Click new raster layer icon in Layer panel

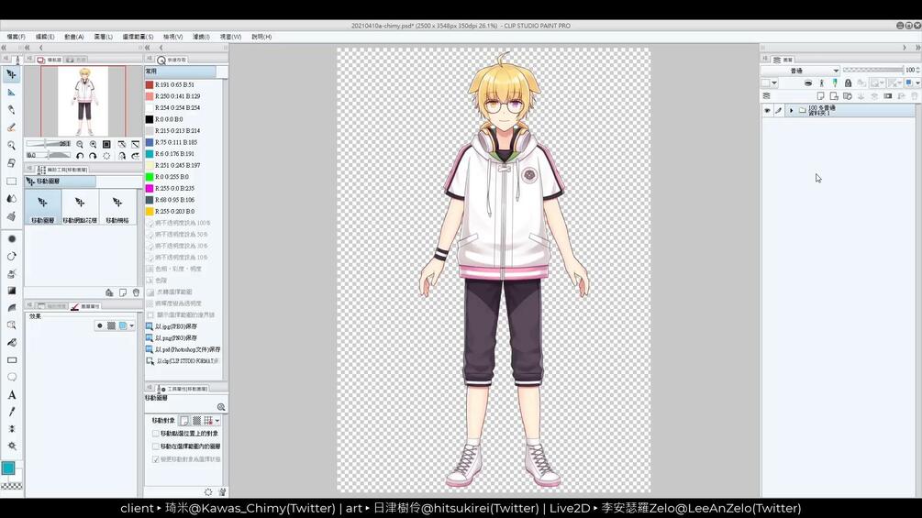pos(820,95)
